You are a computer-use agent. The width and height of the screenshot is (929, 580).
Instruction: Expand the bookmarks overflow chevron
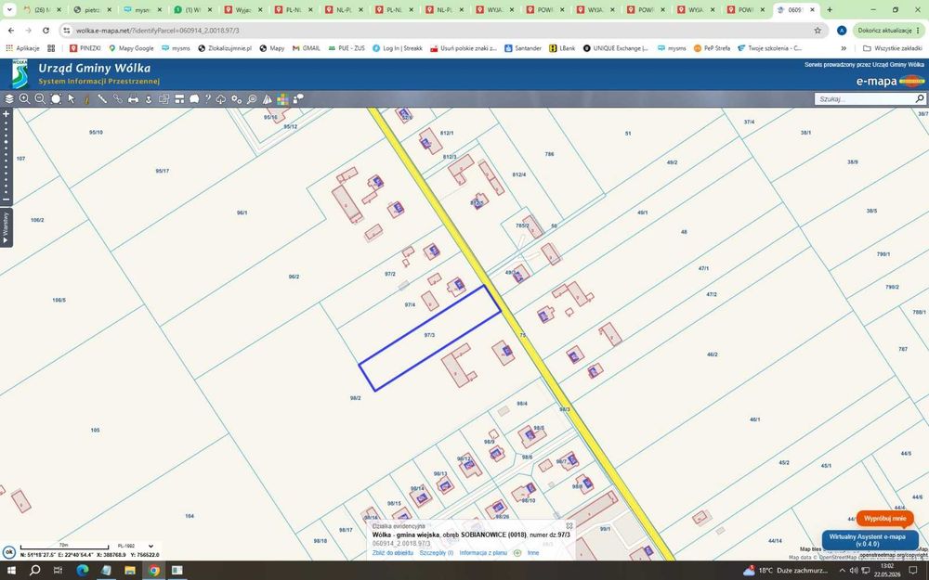(844, 48)
